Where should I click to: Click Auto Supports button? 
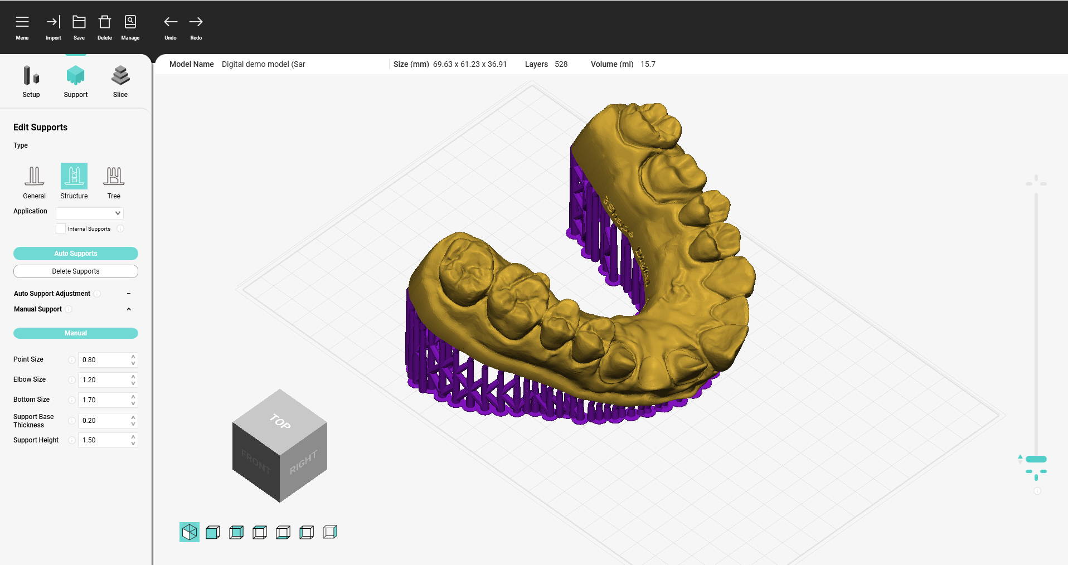pyautogui.click(x=76, y=254)
